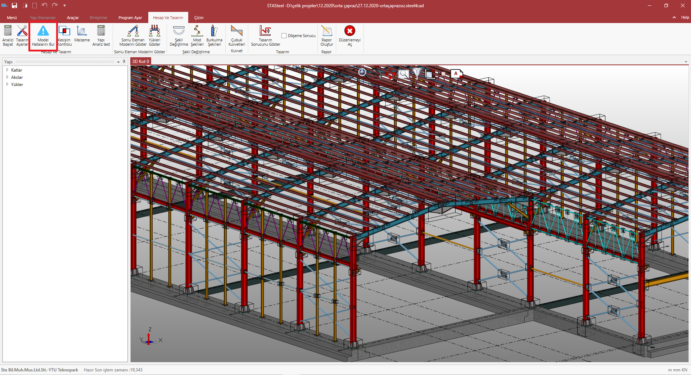Switch to the Çizim ribbon tab
691x375 pixels.
199,18
